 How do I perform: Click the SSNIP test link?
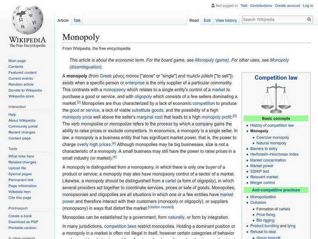(260, 171)
